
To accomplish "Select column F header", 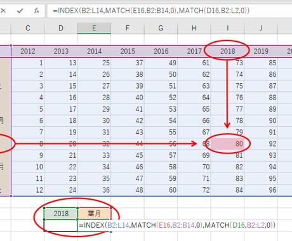I will point(128,28).
